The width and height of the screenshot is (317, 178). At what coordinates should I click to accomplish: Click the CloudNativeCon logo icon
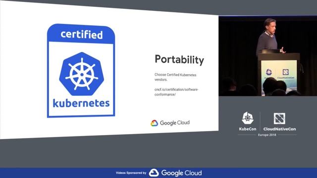tap(279, 118)
